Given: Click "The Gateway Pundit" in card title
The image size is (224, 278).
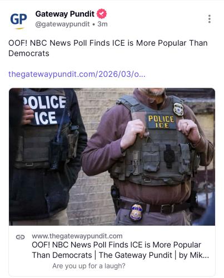Looking at the screenshot, I should 135,255.
